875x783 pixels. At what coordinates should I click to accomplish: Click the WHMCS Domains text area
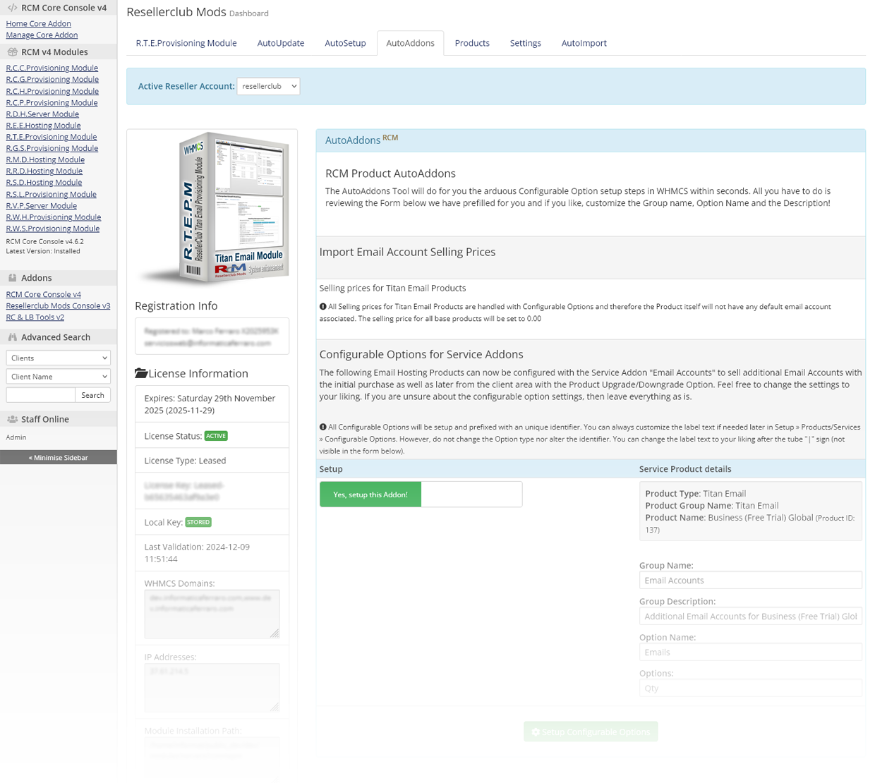[x=212, y=614]
